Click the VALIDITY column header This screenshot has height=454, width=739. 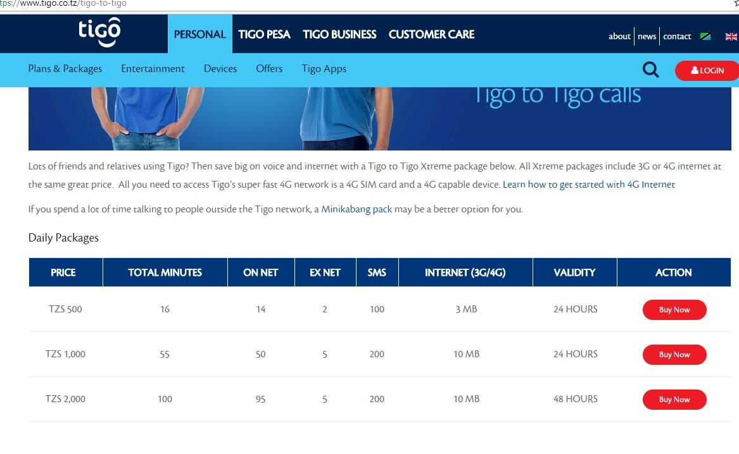(574, 273)
